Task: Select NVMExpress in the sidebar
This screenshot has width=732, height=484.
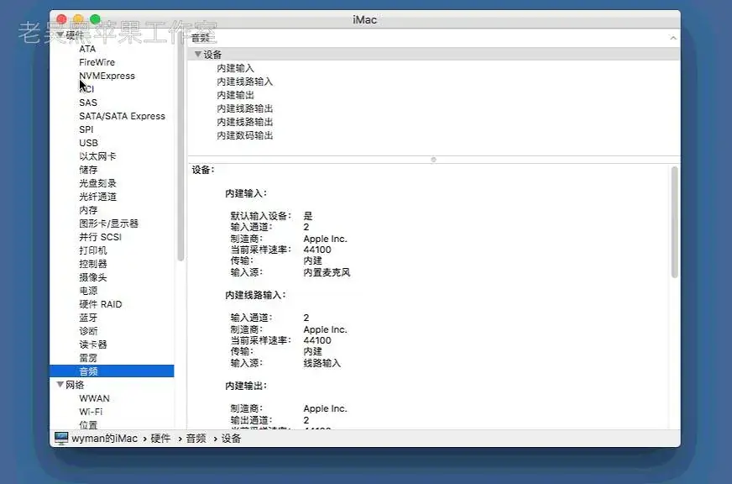Action: 107,76
